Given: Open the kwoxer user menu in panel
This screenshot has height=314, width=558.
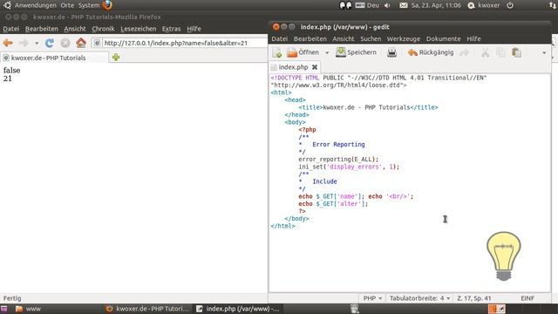Looking at the screenshot, I should click(x=484, y=5).
